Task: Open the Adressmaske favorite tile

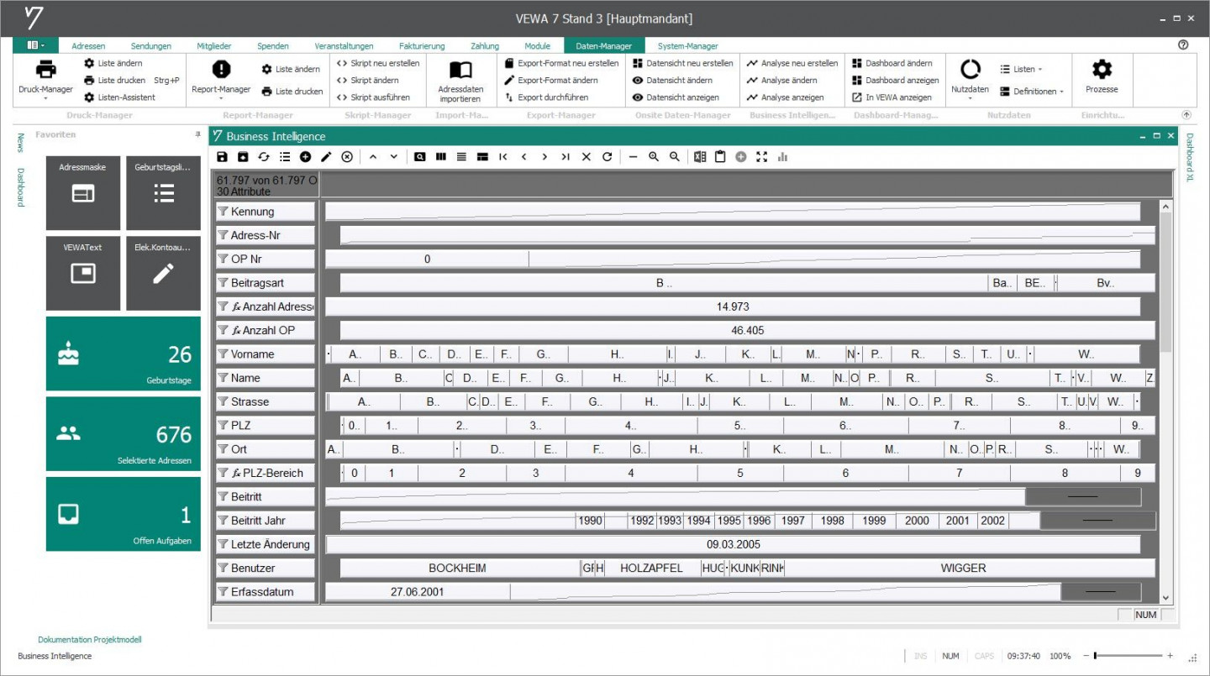Action: click(x=83, y=192)
